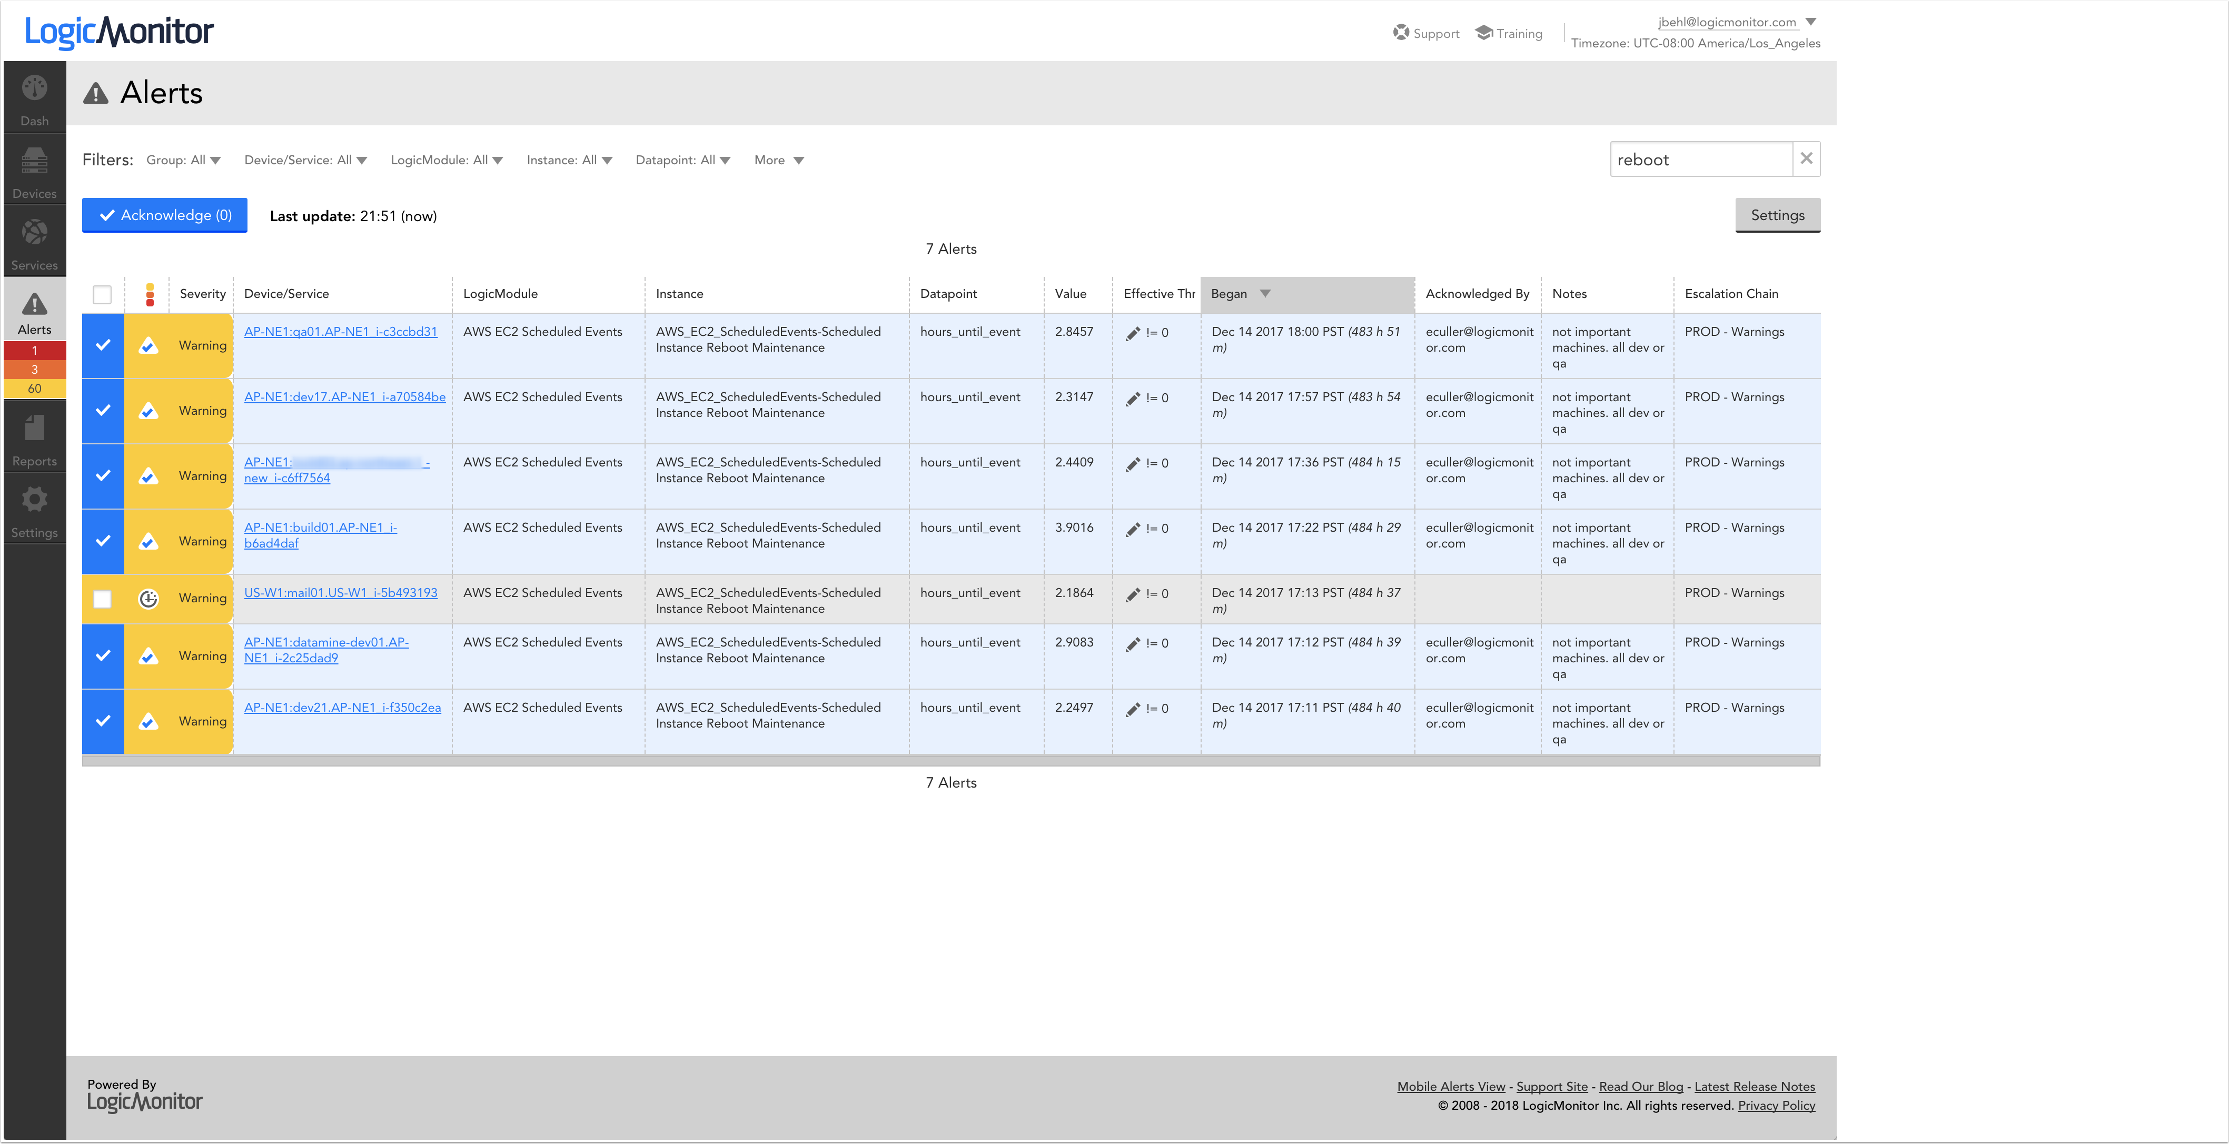
Task: Click acknowledged warning icon for build01 row
Action: [x=149, y=541]
